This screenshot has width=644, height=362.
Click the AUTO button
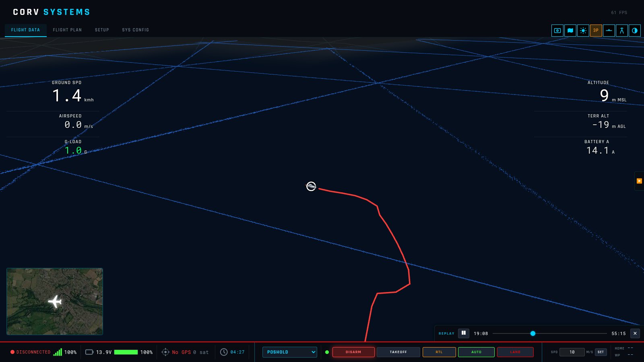(476, 352)
